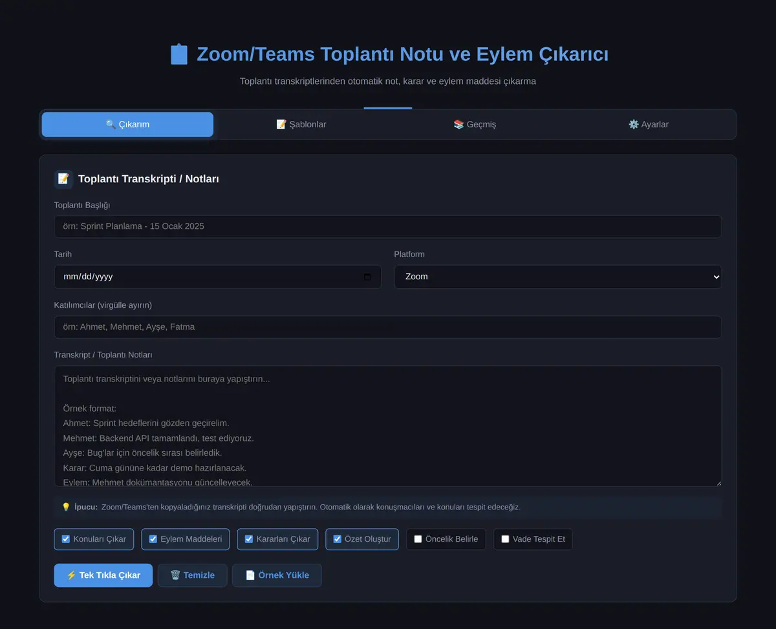The width and height of the screenshot is (776, 629).
Task: Click the lightbulb icon next to İpucu
Action: 66,507
